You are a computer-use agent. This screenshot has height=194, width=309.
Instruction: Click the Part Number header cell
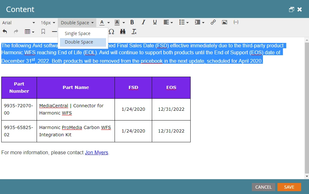tap(19, 88)
